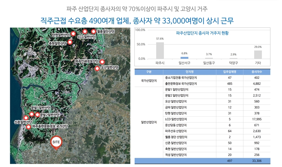
Task: Click the 파주출판문화정보 국가산단 map label
Action: (x=50, y=126)
